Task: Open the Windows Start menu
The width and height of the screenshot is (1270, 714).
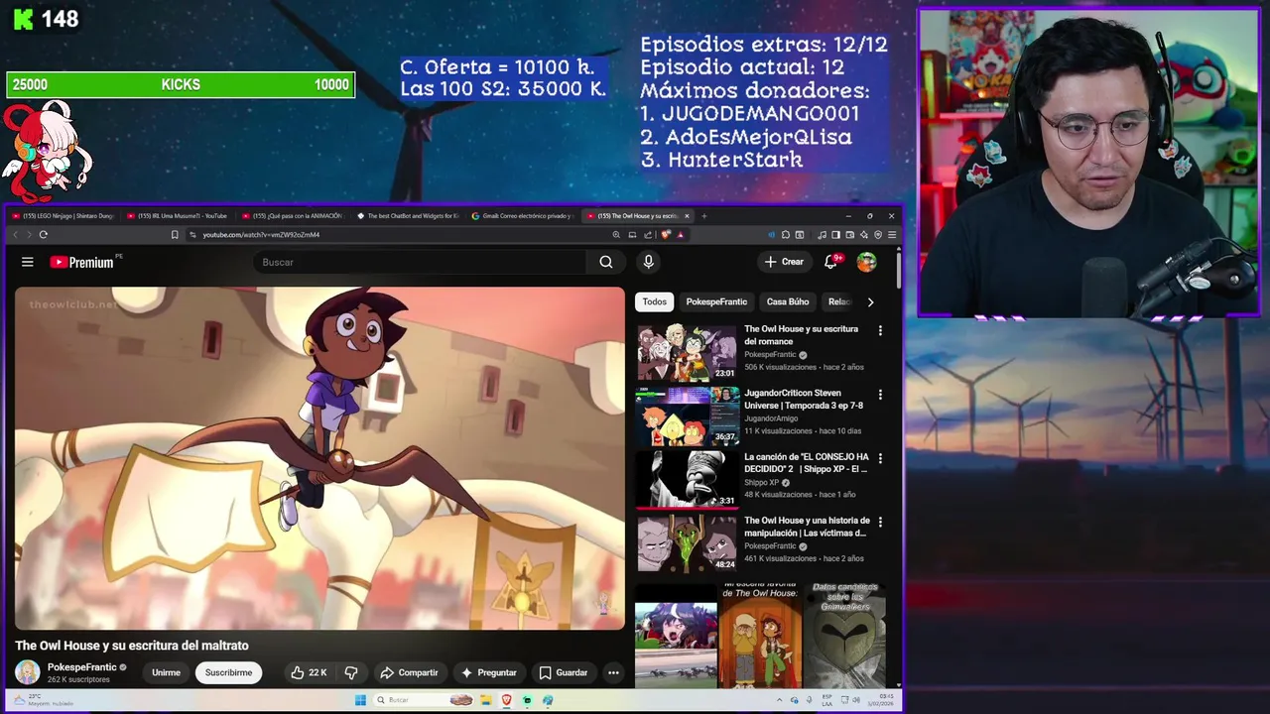Action: 360,700
